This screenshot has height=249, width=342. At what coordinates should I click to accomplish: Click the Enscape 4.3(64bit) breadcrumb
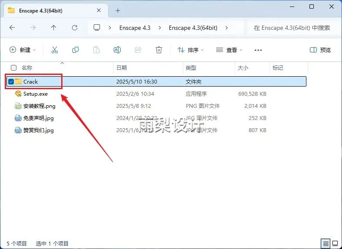click(193, 28)
